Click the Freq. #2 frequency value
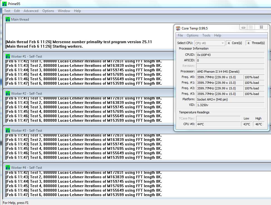Screen dimensions: 271x205 219,88
